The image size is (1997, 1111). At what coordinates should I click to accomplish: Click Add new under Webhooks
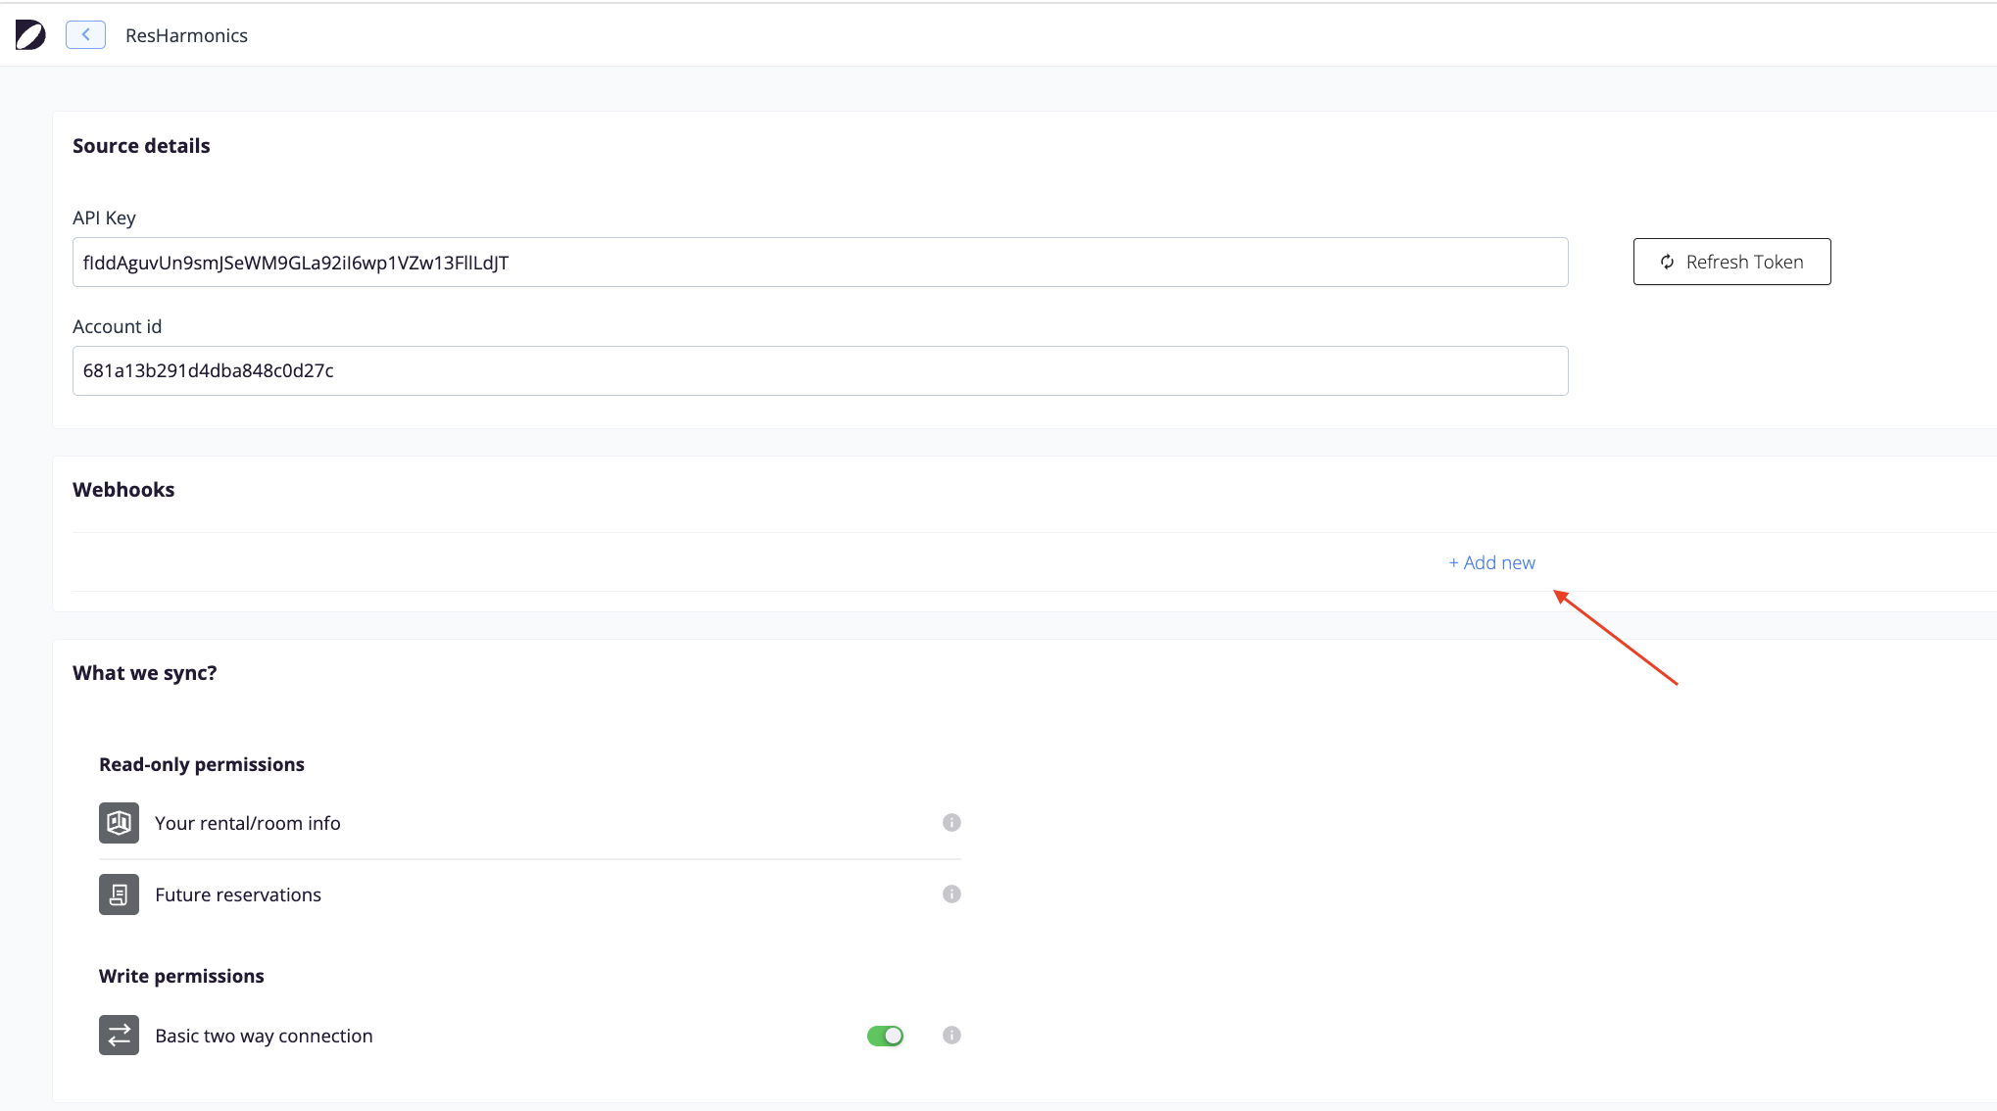(x=1490, y=562)
